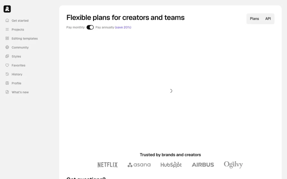Click the Editing templates grid icon
Screen dimensions: 287x179
point(7,38)
